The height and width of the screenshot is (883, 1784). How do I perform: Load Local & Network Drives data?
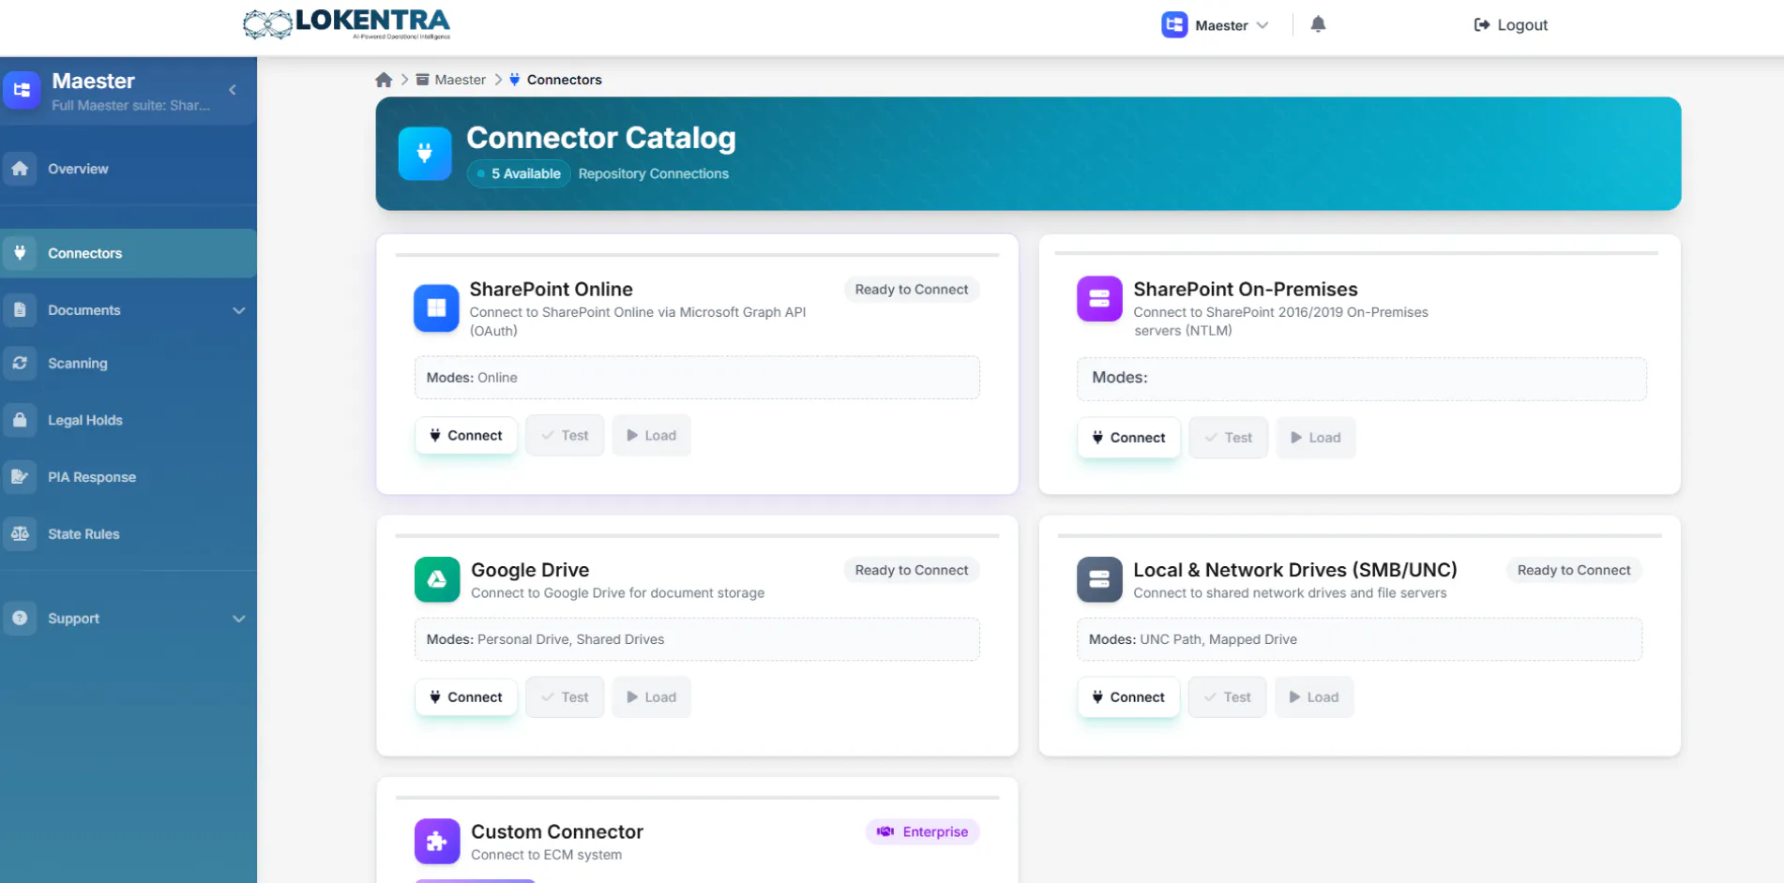pyautogui.click(x=1313, y=697)
